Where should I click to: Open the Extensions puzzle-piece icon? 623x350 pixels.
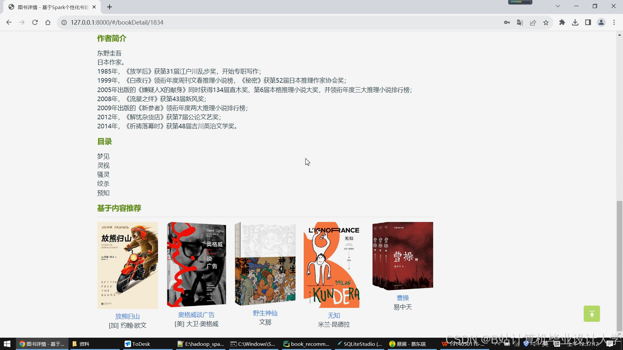(562, 22)
